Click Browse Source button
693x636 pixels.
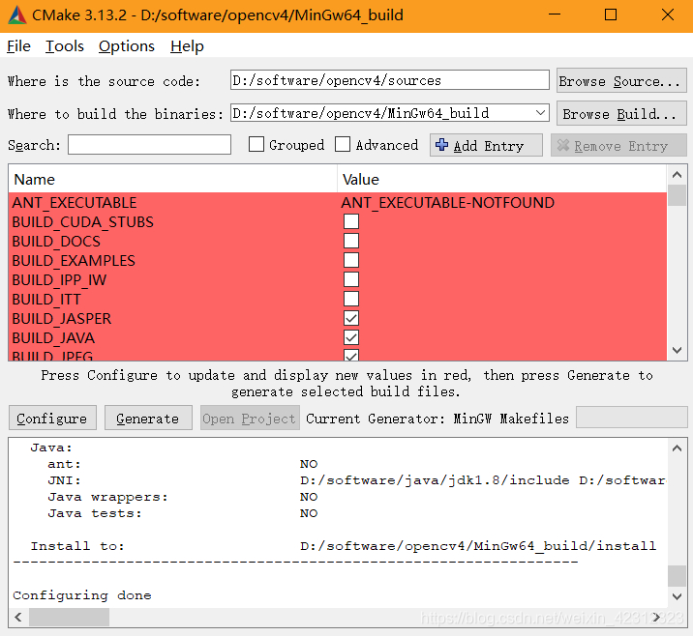621,81
